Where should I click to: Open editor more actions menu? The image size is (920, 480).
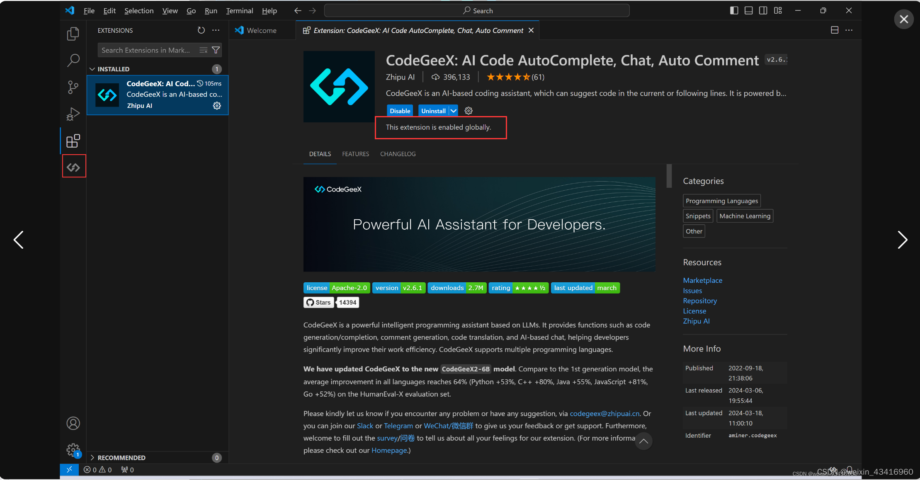(x=849, y=30)
